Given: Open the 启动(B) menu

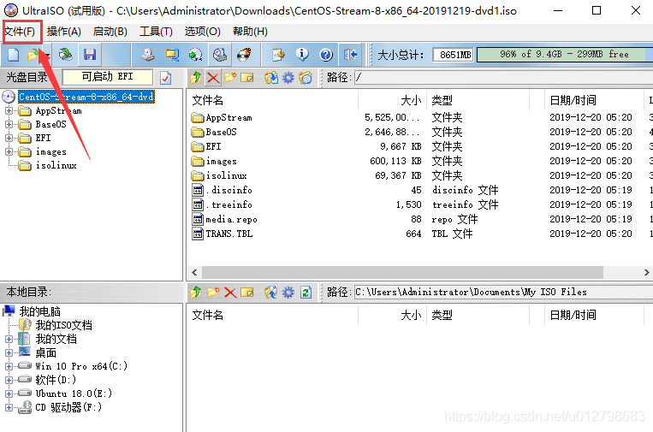Looking at the screenshot, I should 110,32.
